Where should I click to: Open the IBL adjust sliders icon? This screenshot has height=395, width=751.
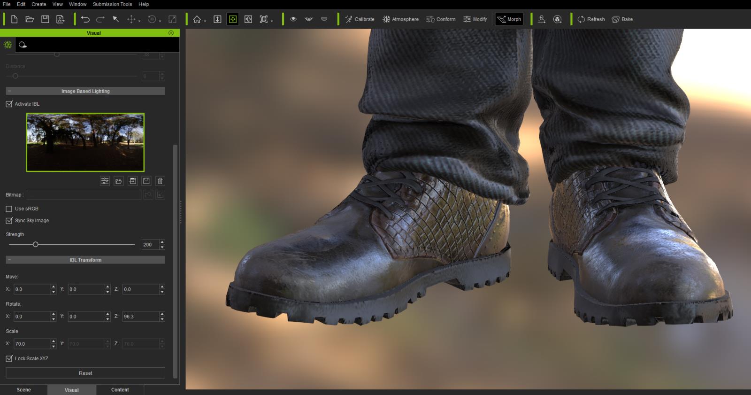(x=105, y=181)
